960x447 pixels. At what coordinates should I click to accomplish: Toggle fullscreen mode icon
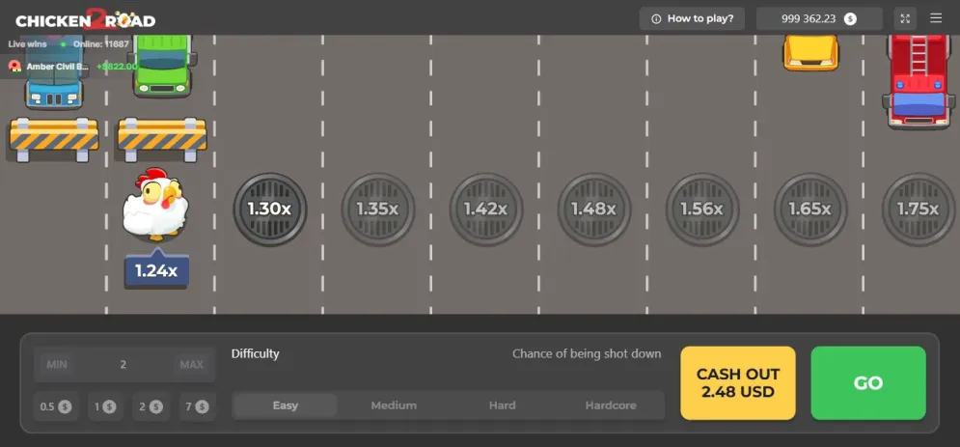pyautogui.click(x=905, y=18)
